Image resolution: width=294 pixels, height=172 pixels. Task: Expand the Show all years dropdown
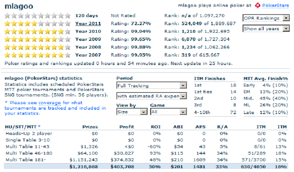pos(266,29)
